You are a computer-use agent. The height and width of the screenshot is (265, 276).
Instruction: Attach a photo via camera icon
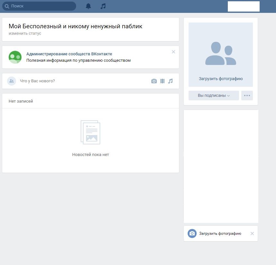pos(154,81)
